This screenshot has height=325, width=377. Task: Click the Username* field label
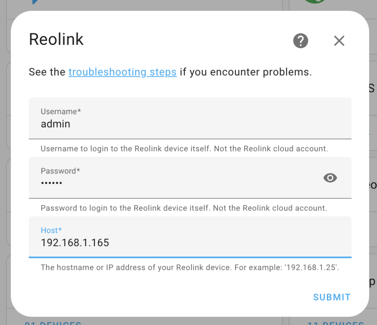pyautogui.click(x=61, y=111)
